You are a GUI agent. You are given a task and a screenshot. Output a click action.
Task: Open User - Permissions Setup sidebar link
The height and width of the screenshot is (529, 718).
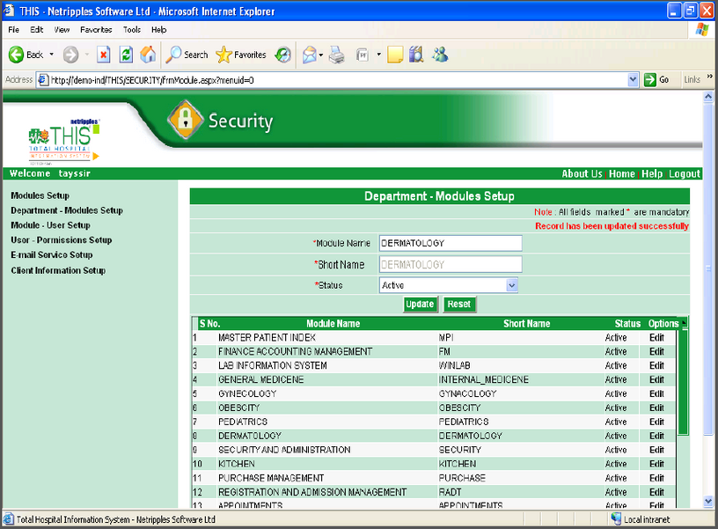(x=62, y=240)
